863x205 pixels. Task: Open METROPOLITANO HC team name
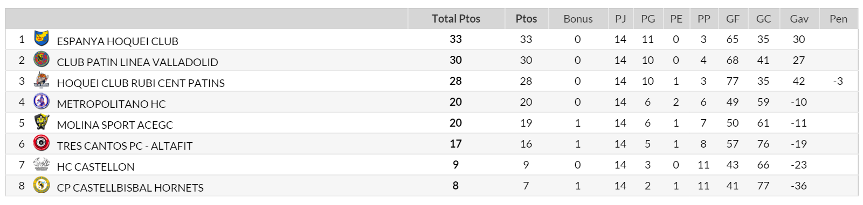[x=111, y=104]
